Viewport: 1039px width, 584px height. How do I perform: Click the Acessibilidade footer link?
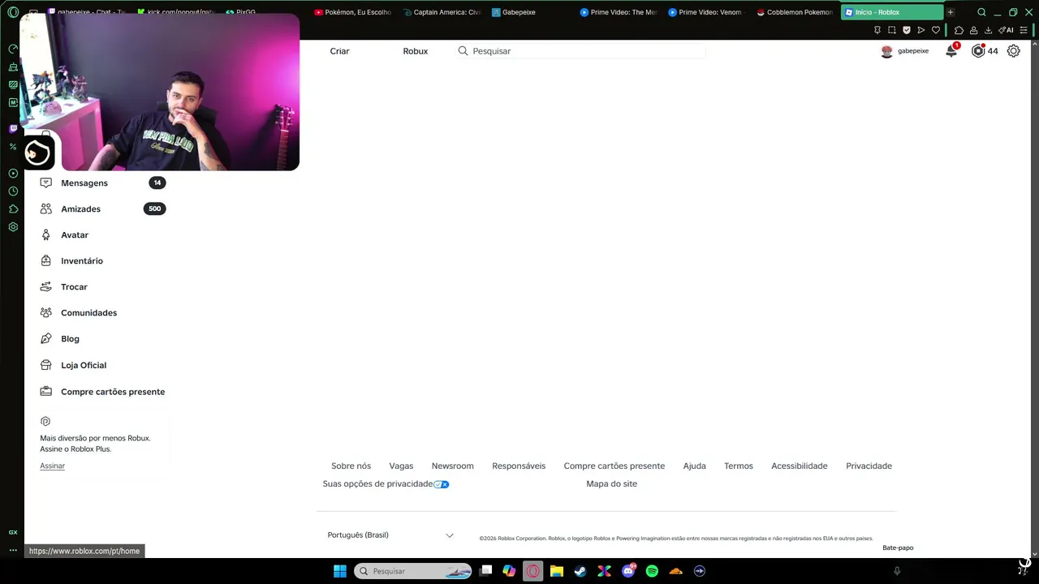click(x=800, y=466)
